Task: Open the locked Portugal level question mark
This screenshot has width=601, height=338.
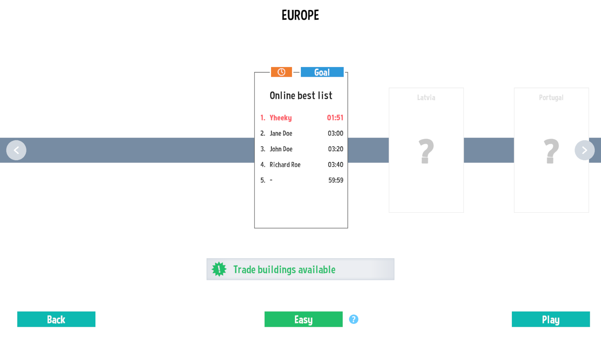Action: pyautogui.click(x=551, y=151)
